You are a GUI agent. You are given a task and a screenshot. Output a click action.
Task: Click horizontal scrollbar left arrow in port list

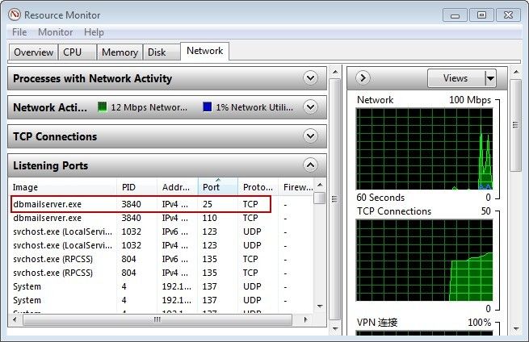pyautogui.click(x=15, y=319)
